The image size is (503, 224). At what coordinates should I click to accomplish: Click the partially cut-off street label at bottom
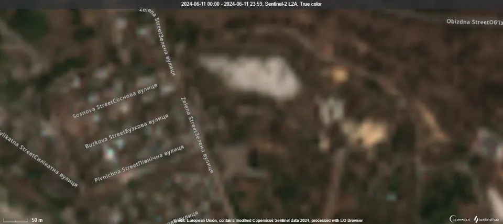(x=182, y=217)
